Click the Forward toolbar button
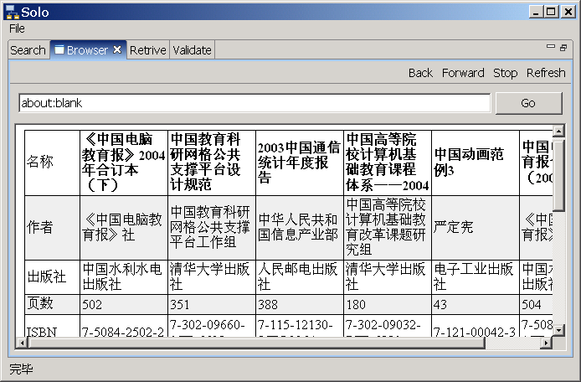Screen dimensions: 581x382 coord(463,73)
